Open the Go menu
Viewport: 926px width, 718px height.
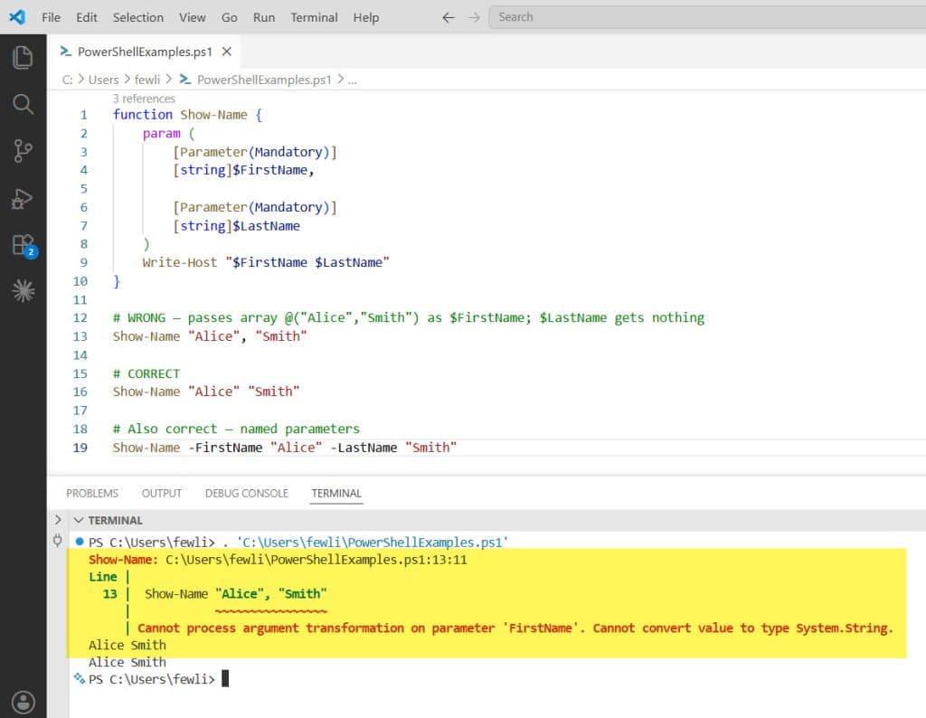pyautogui.click(x=229, y=18)
